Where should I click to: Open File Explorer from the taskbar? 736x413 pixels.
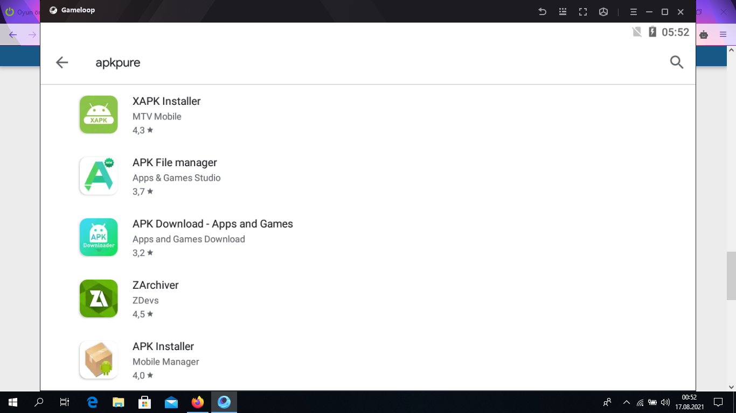coord(119,402)
